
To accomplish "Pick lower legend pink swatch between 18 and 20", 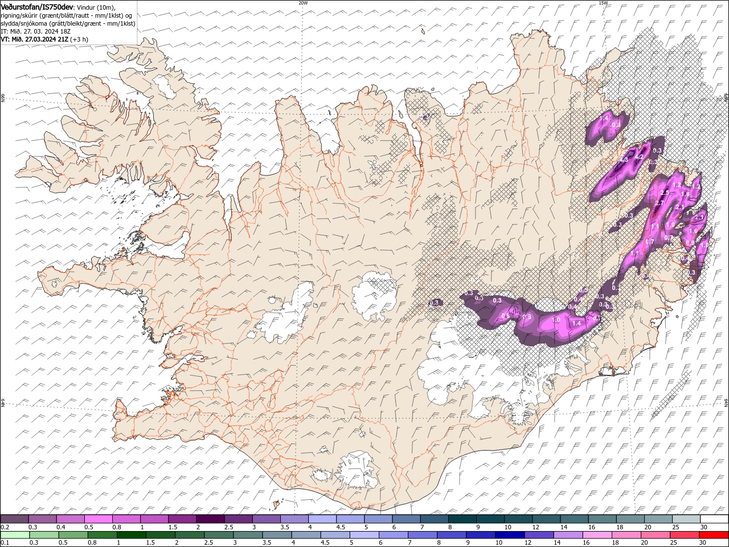I will [x=626, y=535].
